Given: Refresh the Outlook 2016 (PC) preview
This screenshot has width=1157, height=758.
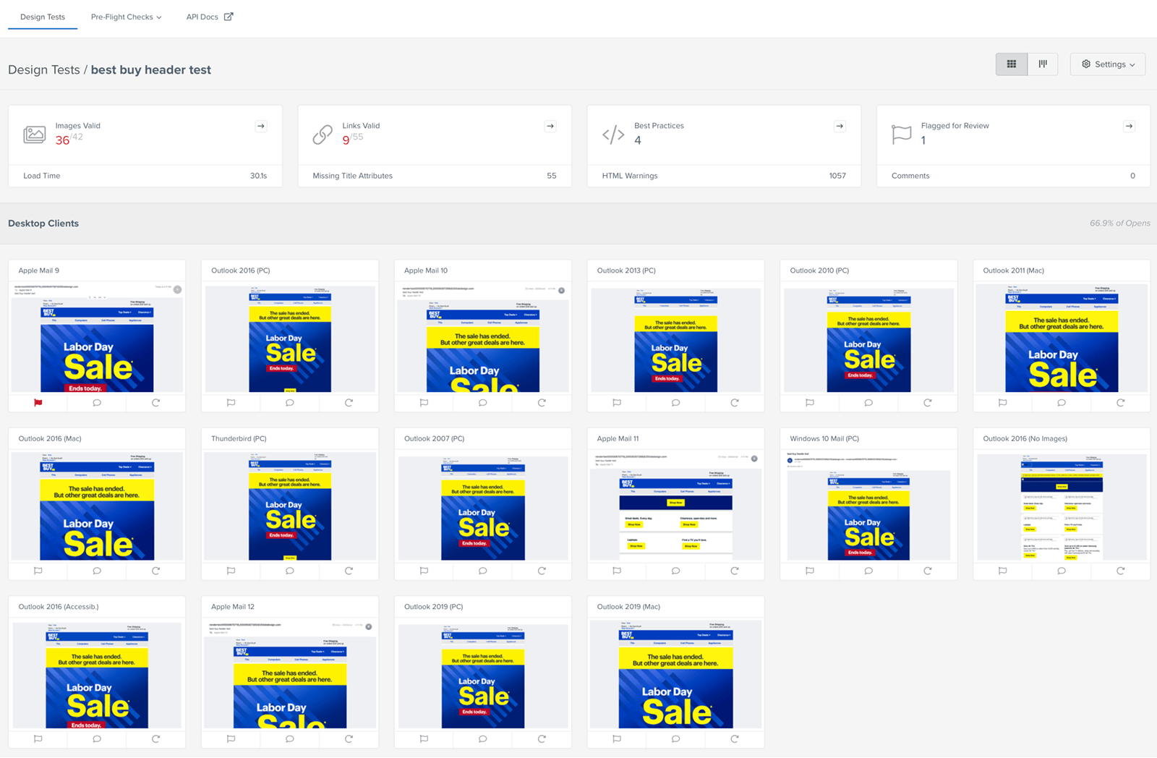Looking at the screenshot, I should click(x=349, y=403).
